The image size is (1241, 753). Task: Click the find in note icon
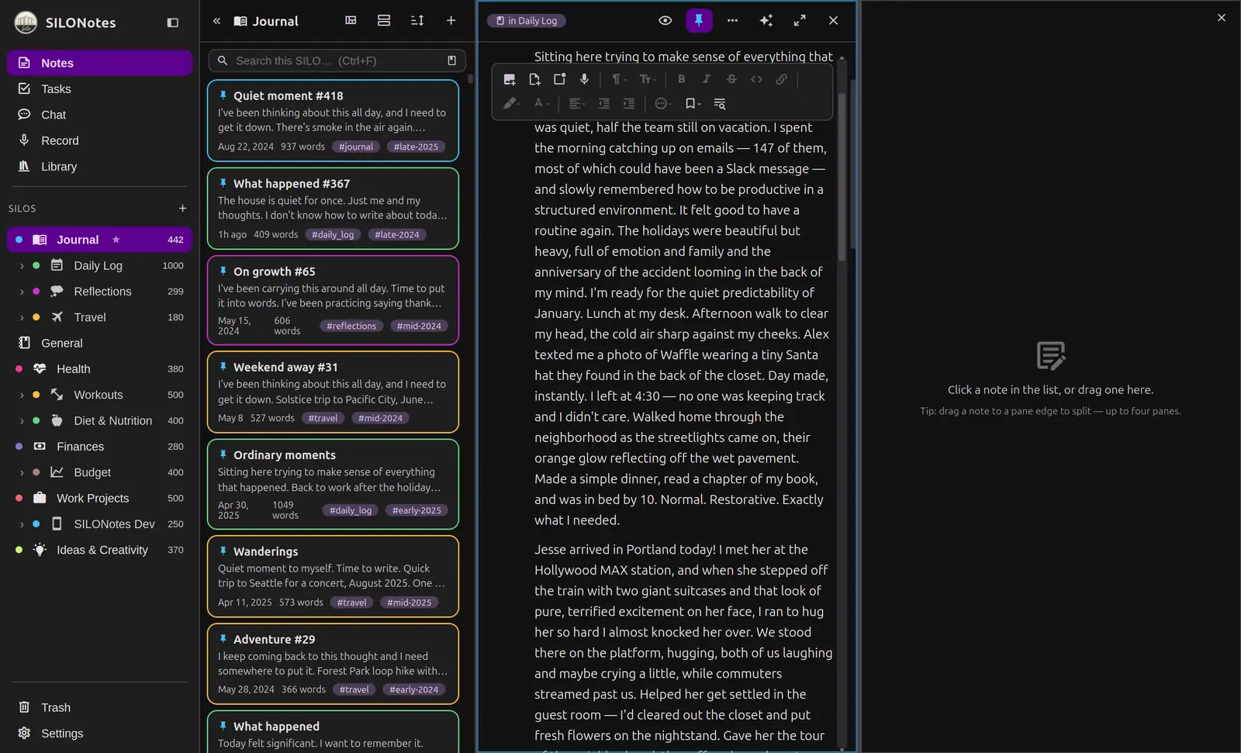719,103
